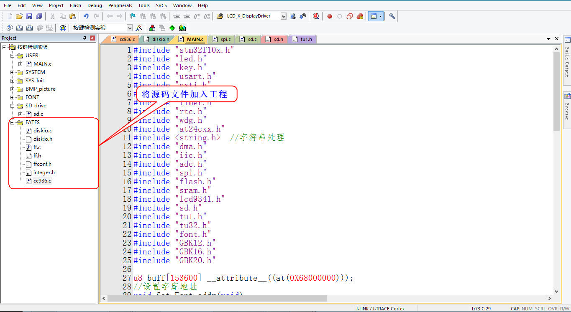Insert a breakpoint with the red dot icon

[330, 16]
